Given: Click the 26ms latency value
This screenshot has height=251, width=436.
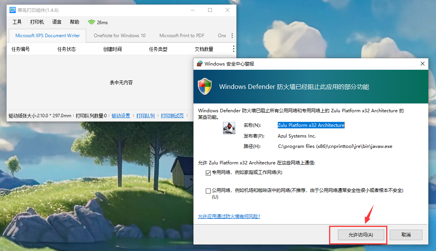Looking at the screenshot, I should pos(102,23).
